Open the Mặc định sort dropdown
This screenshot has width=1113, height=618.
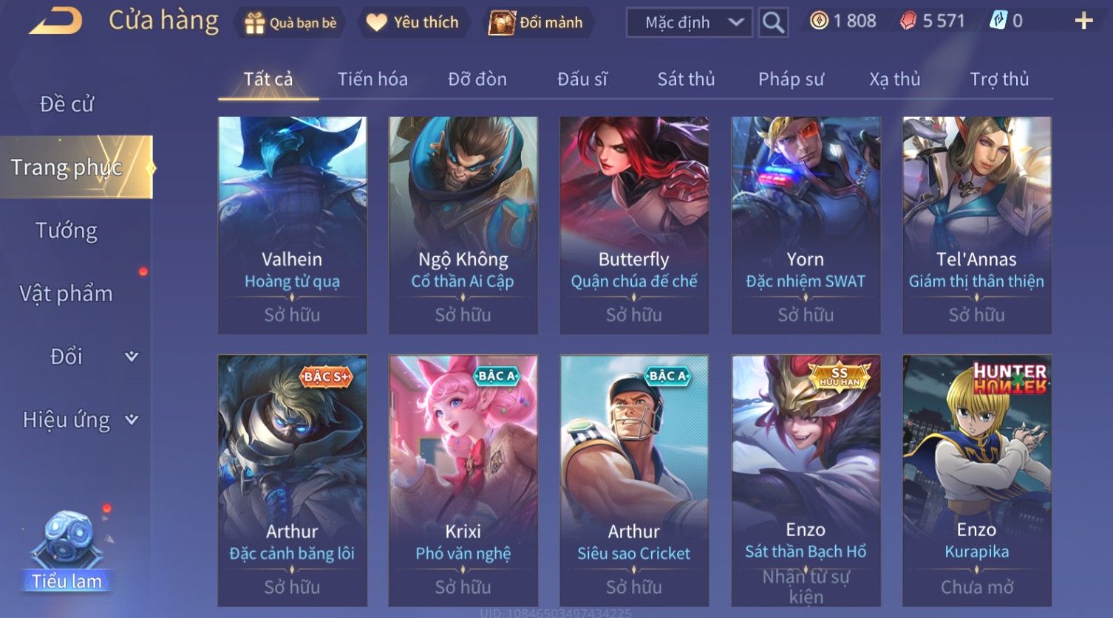pos(689,23)
